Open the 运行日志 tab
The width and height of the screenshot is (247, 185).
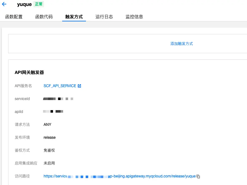click(104, 17)
